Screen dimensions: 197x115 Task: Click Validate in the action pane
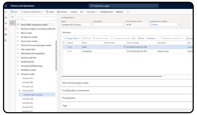click(x=74, y=12)
